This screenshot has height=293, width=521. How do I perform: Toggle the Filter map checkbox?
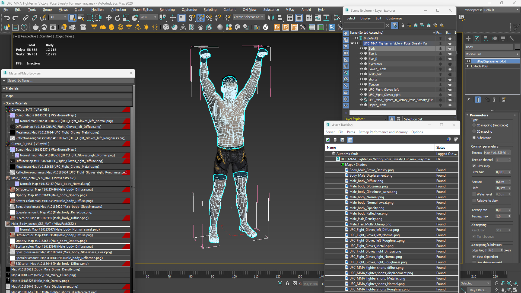pyautogui.click(x=474, y=166)
